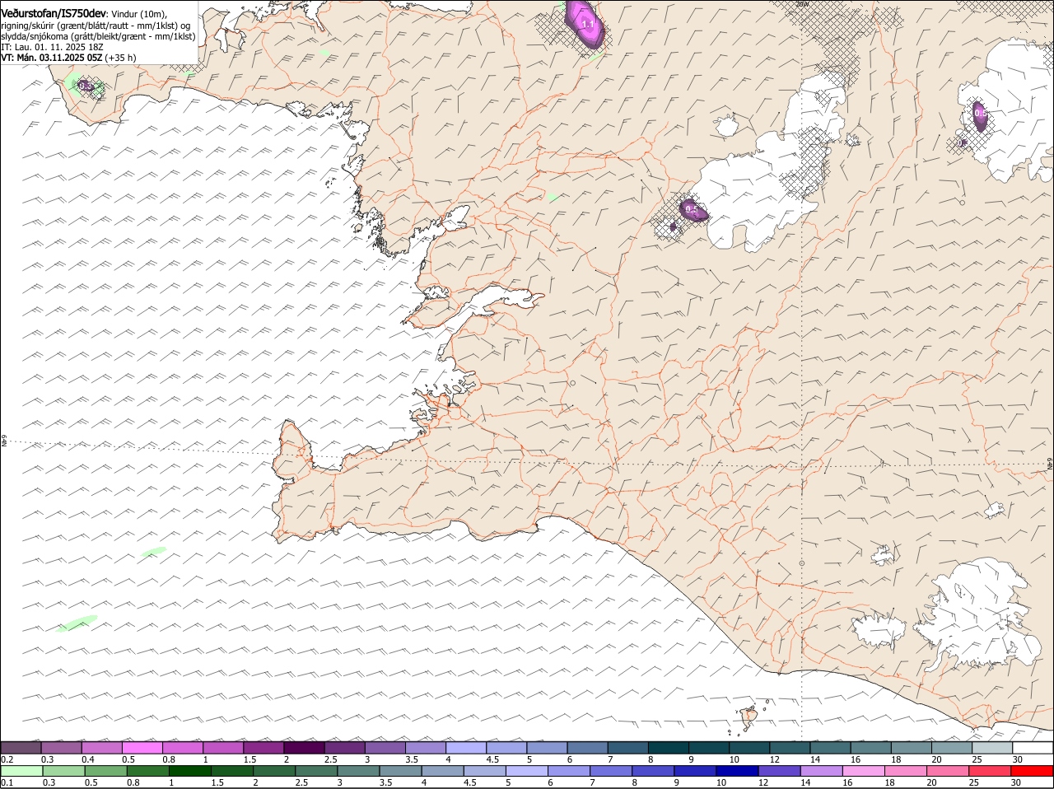The image size is (1054, 789).
Task: Click upper legend swatch between 8 and 9
Action: pos(669,747)
